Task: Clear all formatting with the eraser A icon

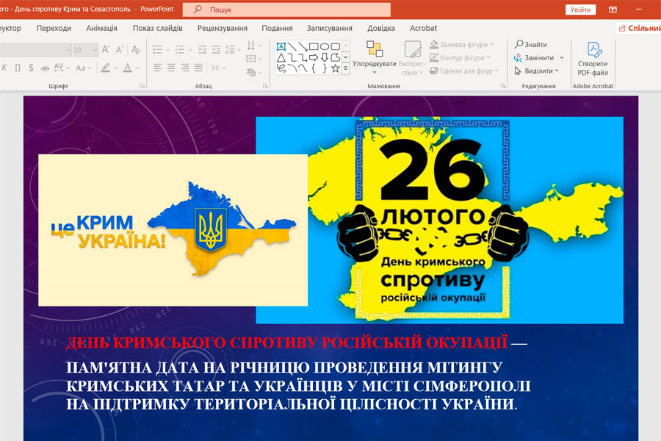Action: click(135, 50)
